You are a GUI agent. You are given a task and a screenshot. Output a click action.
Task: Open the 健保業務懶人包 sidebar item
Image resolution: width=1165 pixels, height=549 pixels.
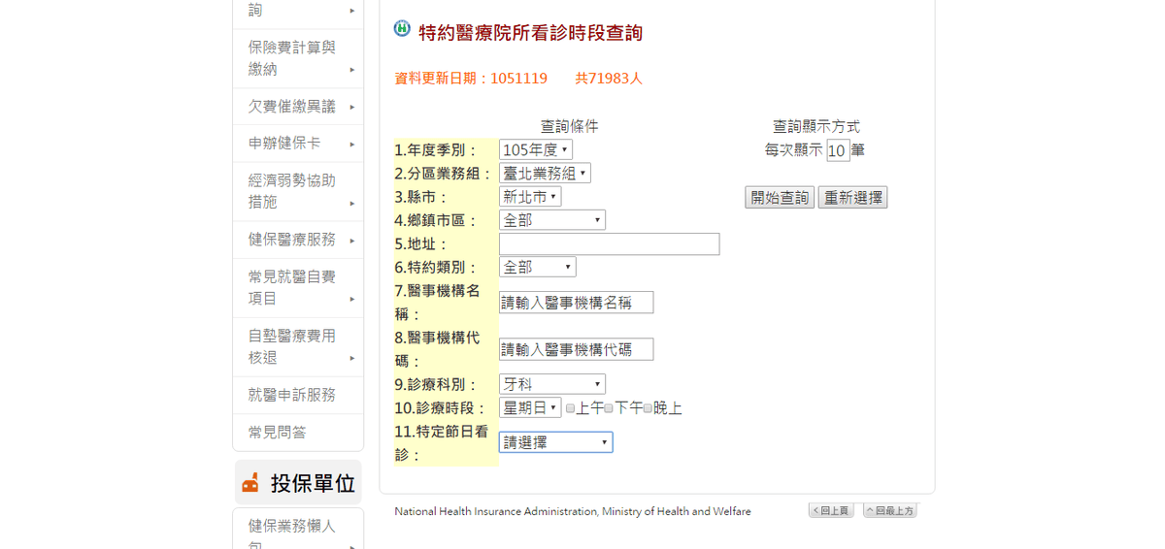[x=298, y=529]
